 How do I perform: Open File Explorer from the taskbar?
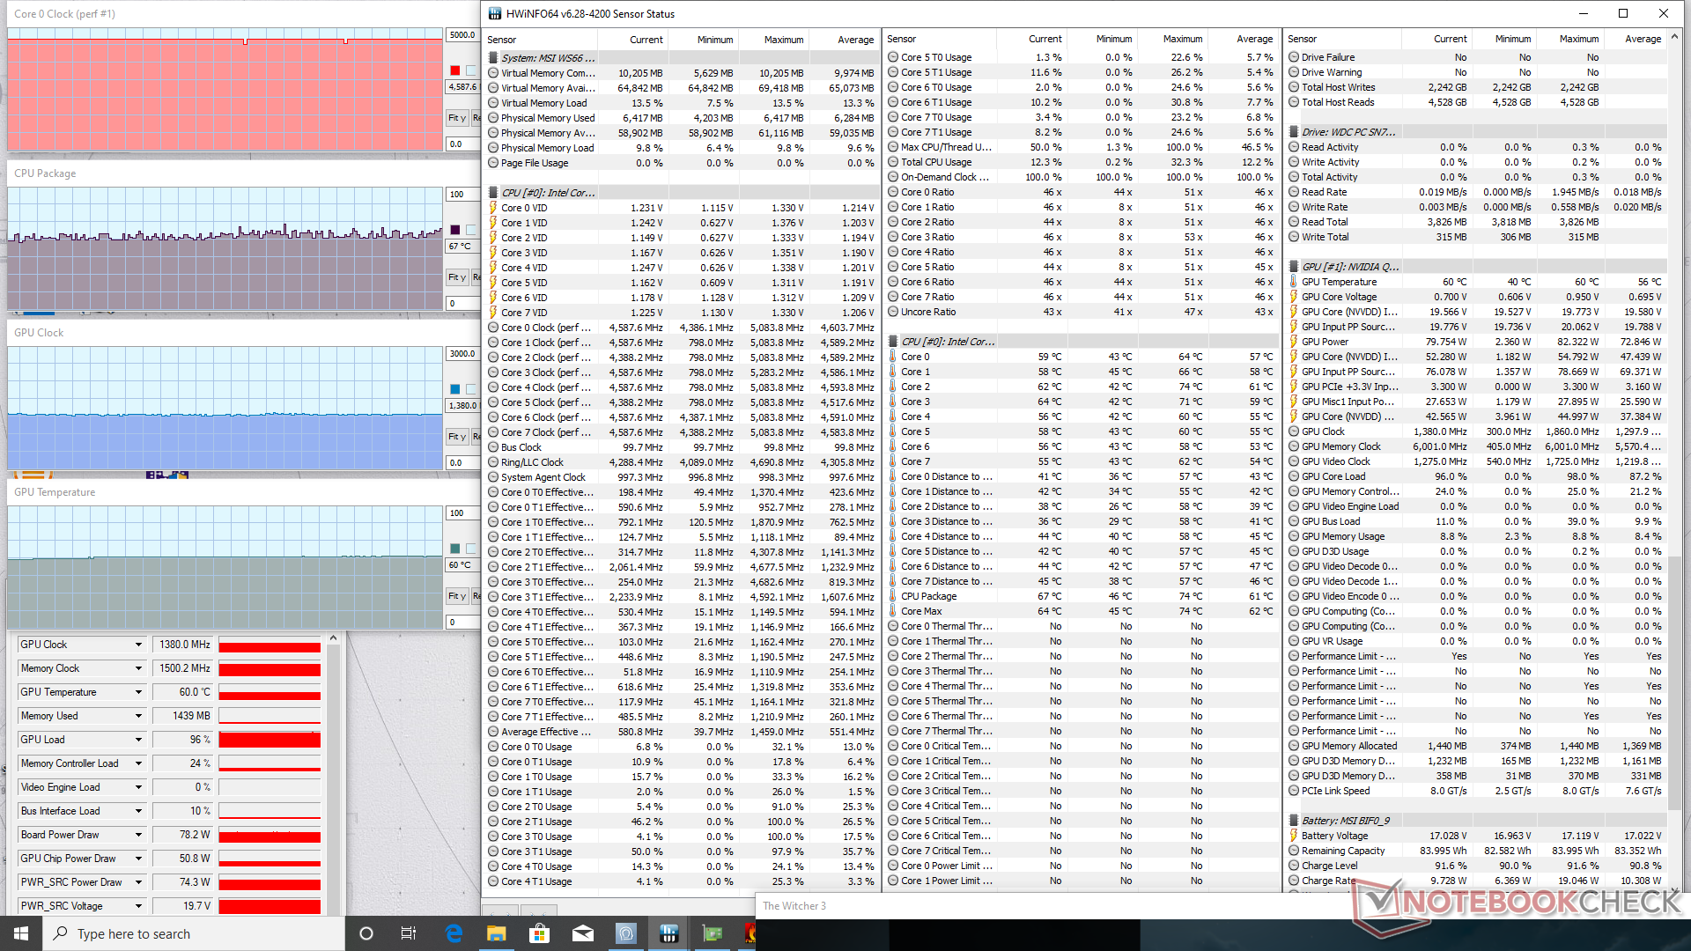pos(497,933)
